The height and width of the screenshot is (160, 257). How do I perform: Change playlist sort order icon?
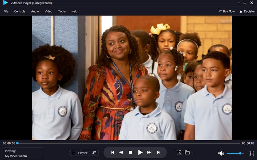pos(94,153)
